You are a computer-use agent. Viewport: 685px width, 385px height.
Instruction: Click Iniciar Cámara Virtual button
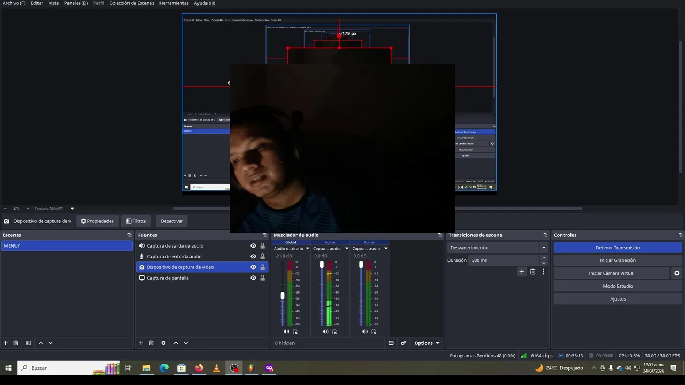point(612,273)
